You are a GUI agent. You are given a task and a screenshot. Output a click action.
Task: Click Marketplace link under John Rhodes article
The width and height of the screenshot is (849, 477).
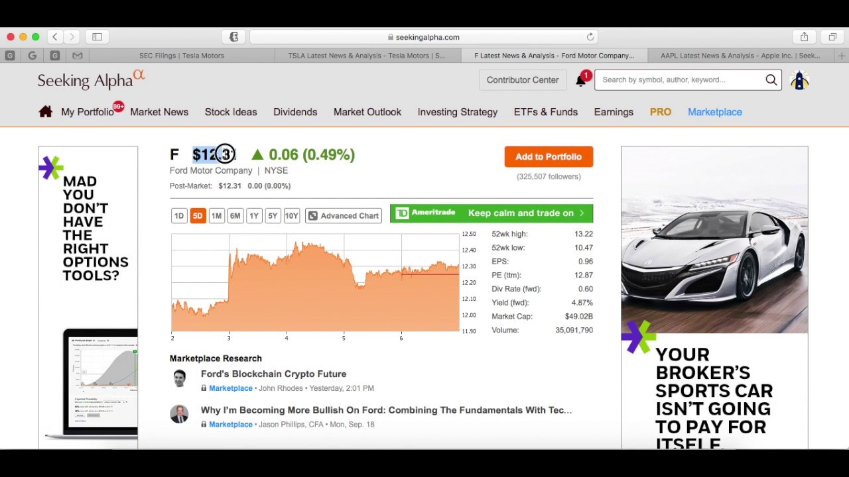[231, 388]
